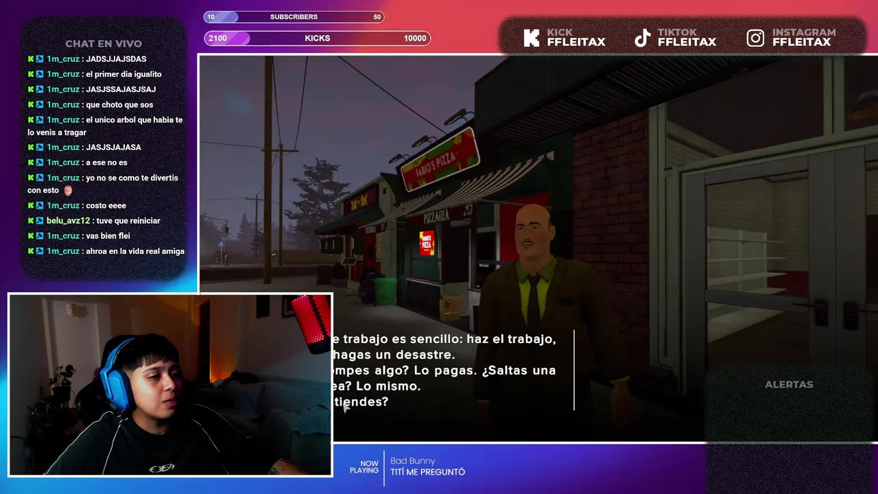Click the Kicks goal progress bar
878x494 pixels.
(x=317, y=38)
